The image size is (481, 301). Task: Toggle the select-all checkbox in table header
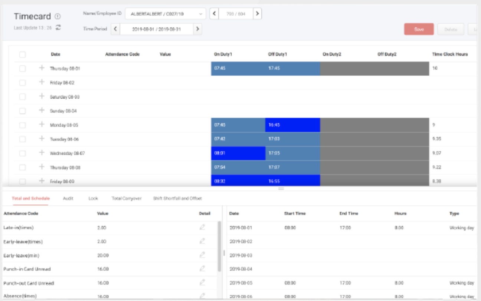[x=23, y=54]
